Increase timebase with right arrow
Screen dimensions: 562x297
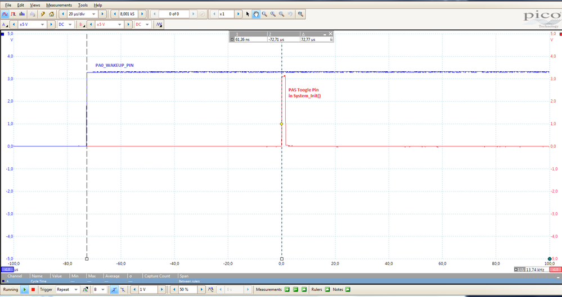pos(102,14)
